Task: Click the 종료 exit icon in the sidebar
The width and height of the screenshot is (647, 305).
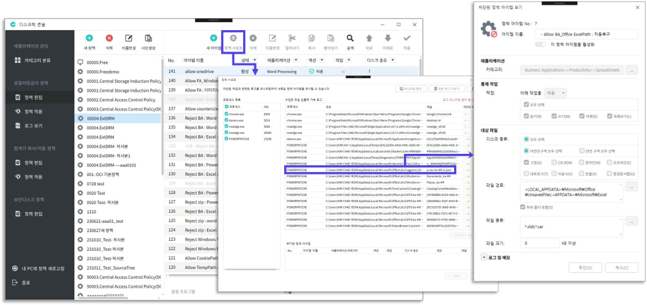Action: (15, 282)
